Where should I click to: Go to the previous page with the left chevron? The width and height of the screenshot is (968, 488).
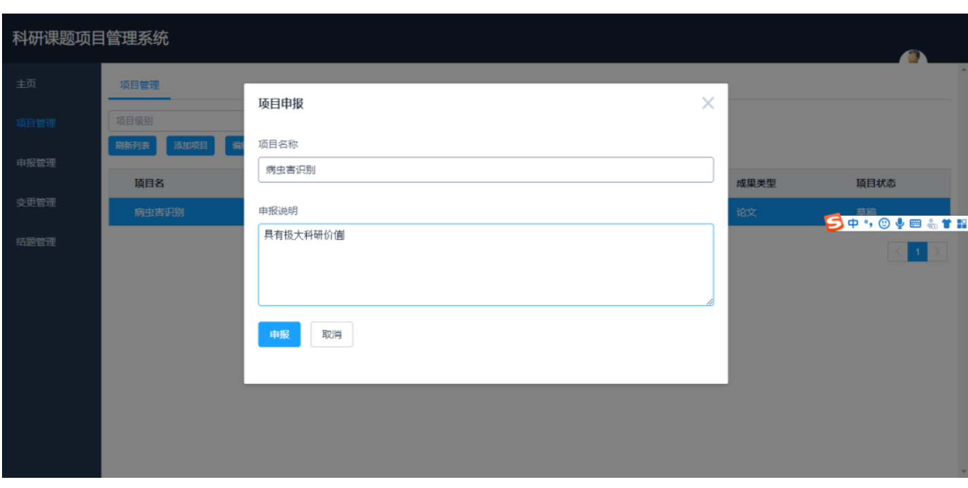897,251
